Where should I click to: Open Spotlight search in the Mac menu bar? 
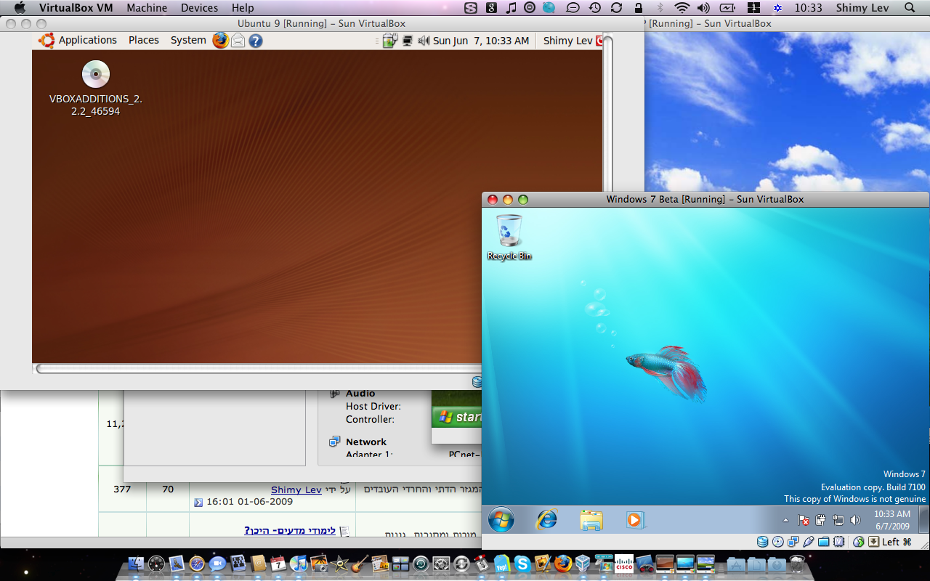[910, 8]
